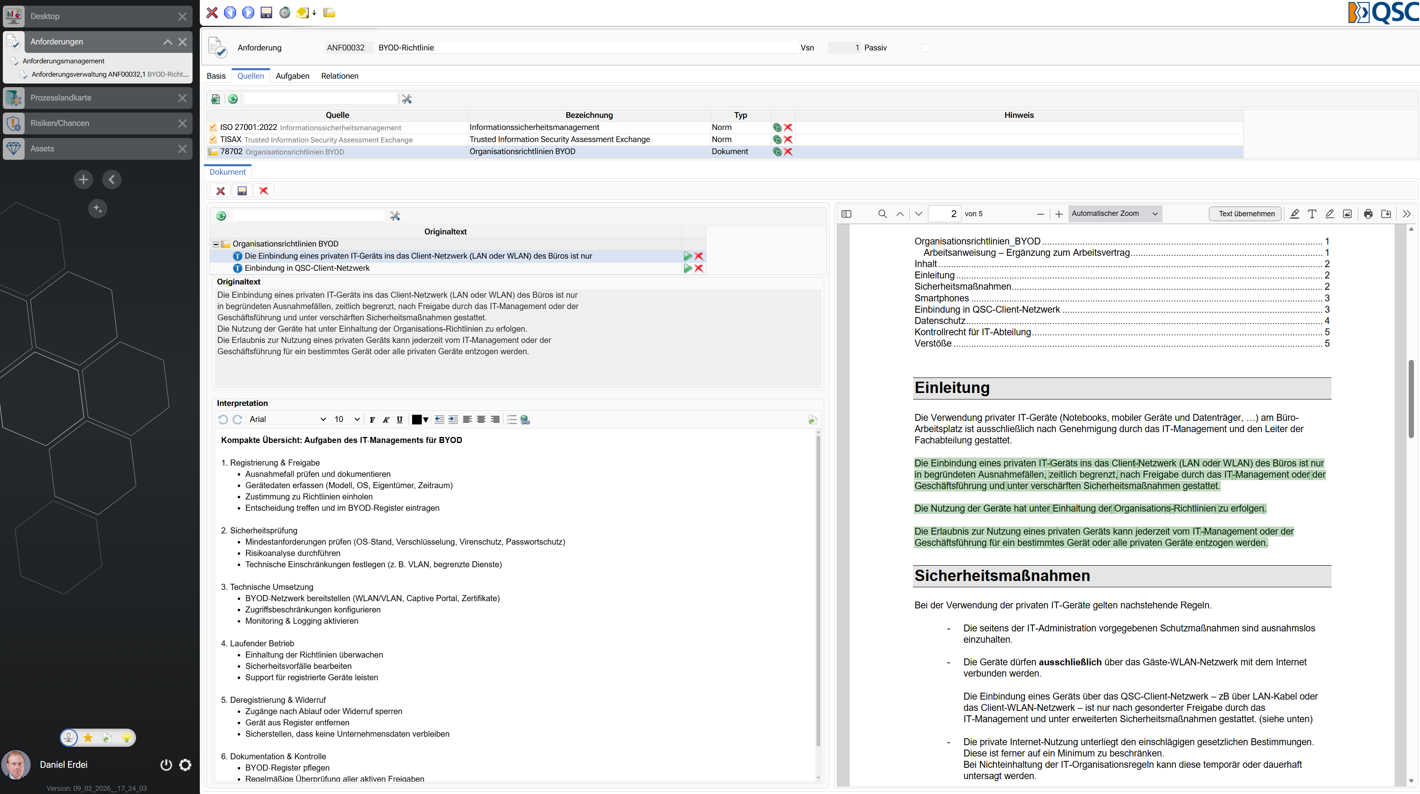The height and width of the screenshot is (794, 1420).
Task: Toggle bullet list in Interpretation editor
Action: 511,419
